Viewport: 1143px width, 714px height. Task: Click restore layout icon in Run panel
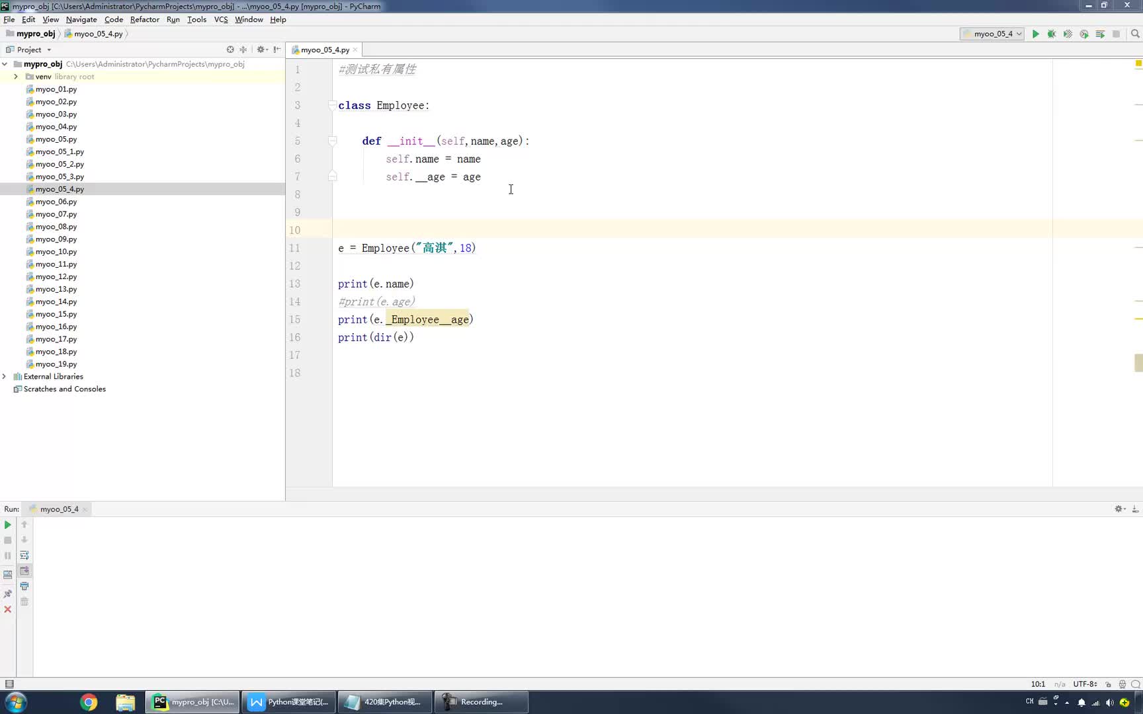click(x=8, y=575)
